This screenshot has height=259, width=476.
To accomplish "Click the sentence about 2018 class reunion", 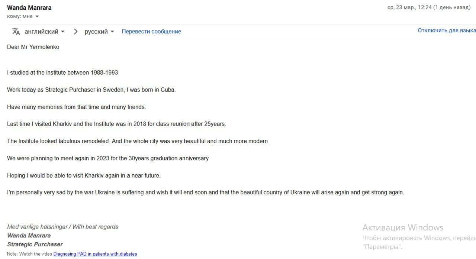I will tap(116, 124).
